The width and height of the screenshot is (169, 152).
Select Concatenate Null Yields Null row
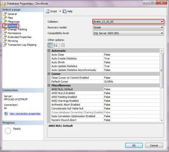coord(105,109)
